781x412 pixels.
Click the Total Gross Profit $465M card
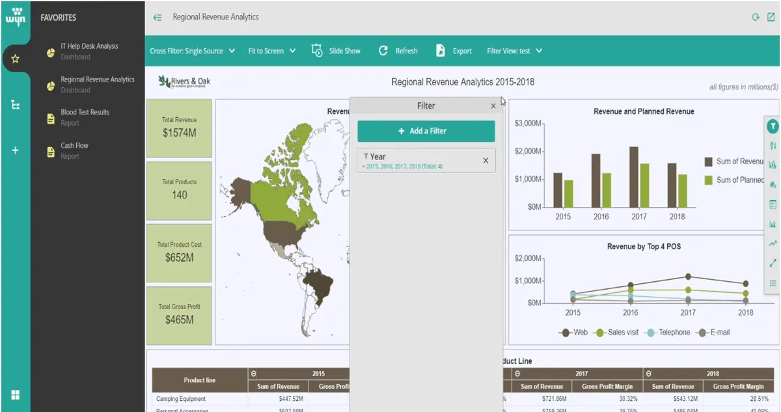click(179, 315)
